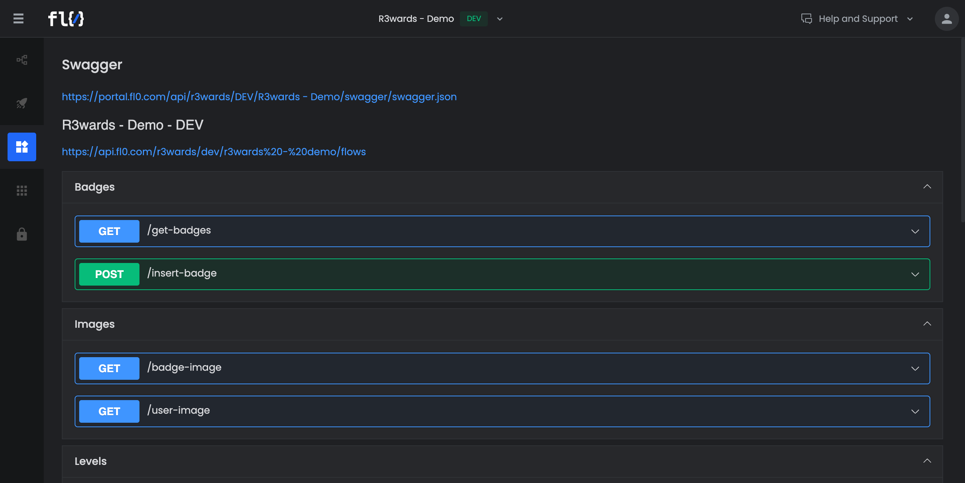Screen dimensions: 965x483
Task: Expand the POST /insert-badge endpoint
Action: (915, 274)
